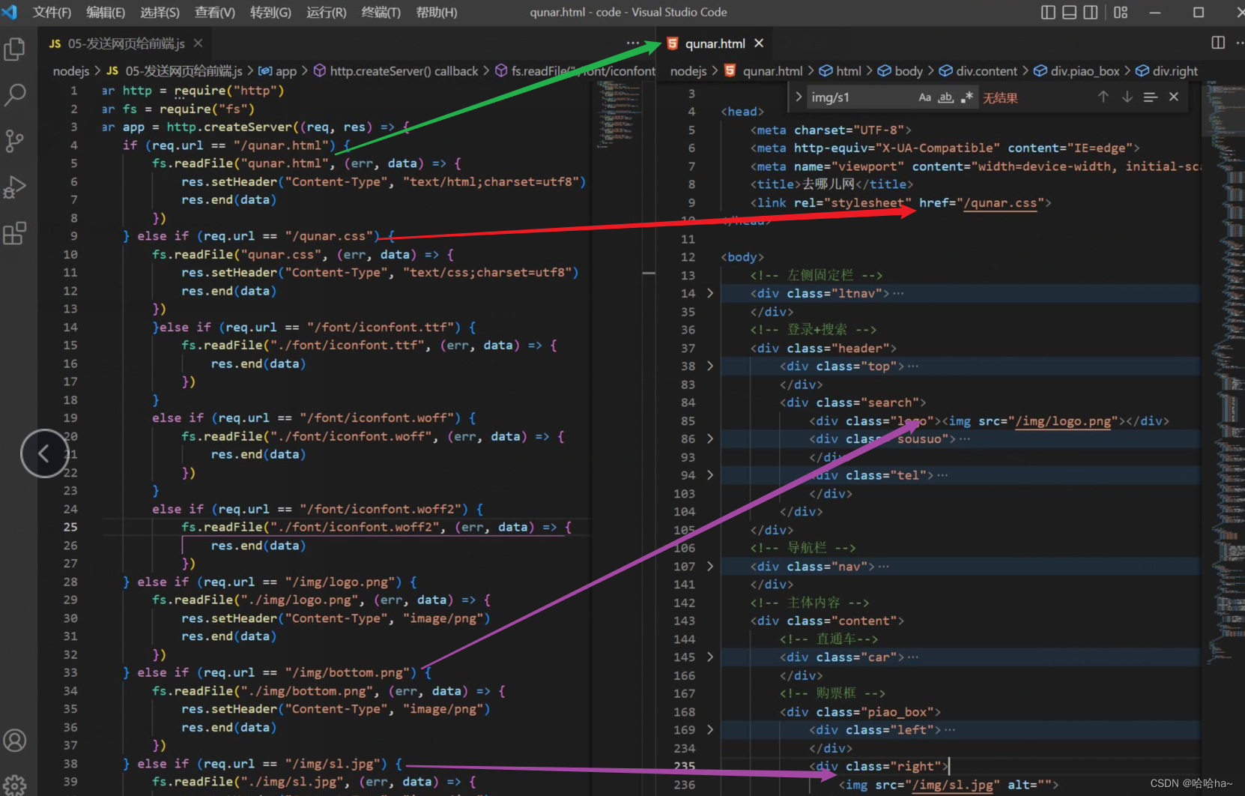Open Run and Debug view
The height and width of the screenshot is (796, 1245).
tap(15, 187)
